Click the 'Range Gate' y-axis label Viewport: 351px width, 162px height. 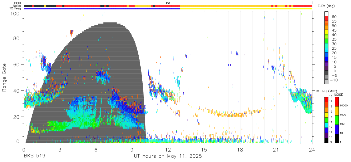(5, 78)
